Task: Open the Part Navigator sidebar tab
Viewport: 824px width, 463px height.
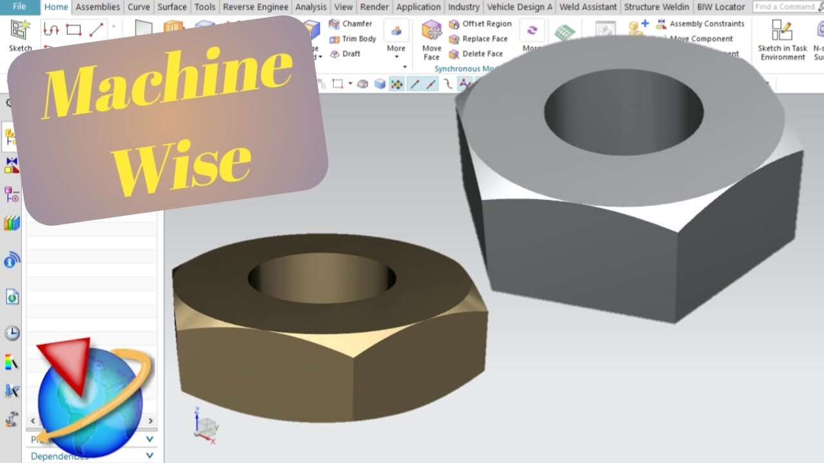Action: coord(12,194)
